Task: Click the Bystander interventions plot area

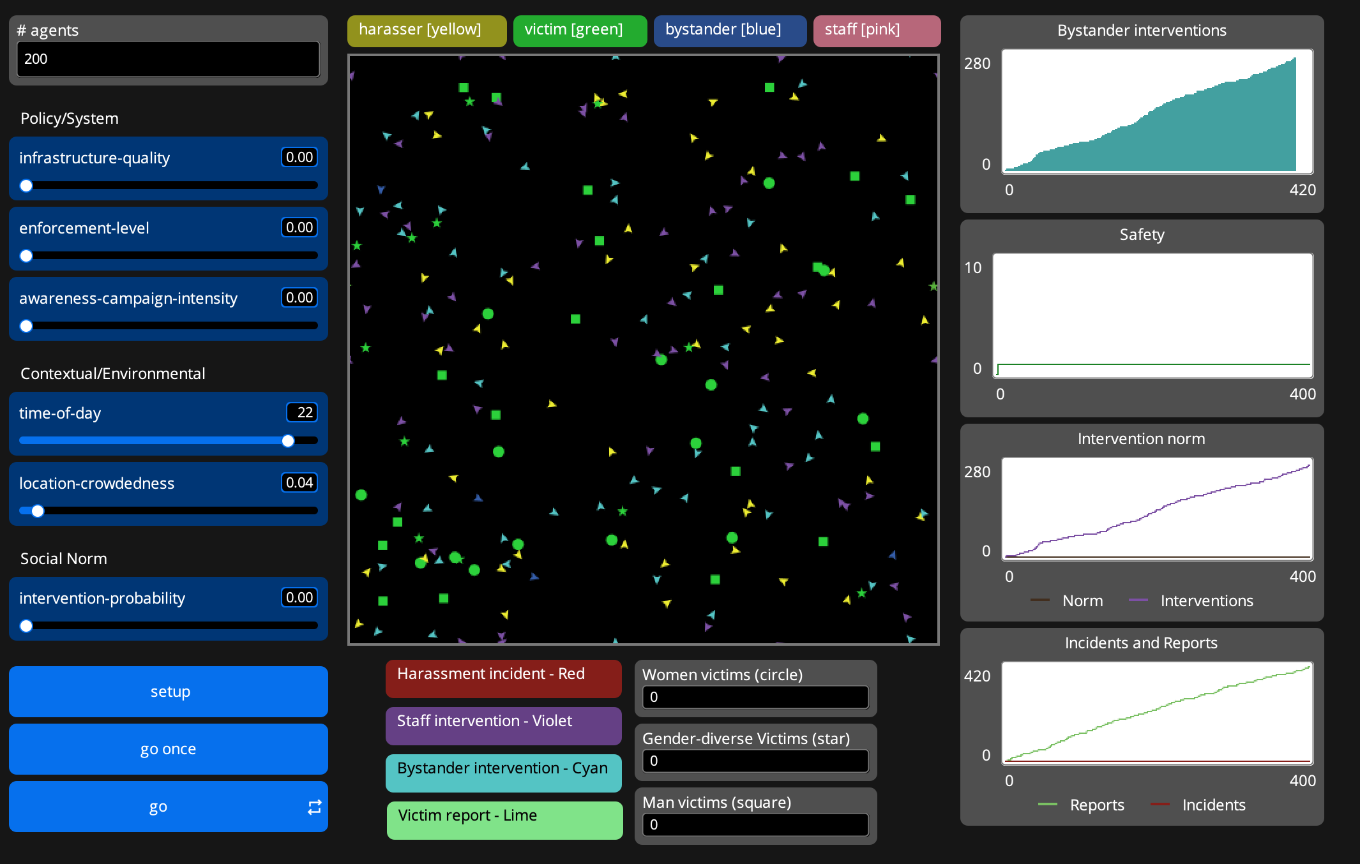Action: click(x=1157, y=111)
